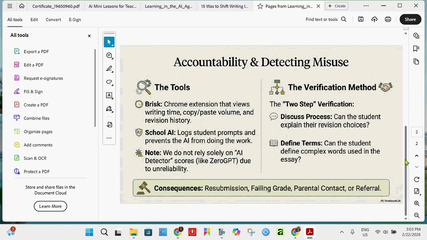Click Adobe Acrobat taskbar icon
427x240 pixels.
[x=310, y=232]
